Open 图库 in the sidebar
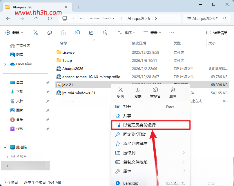234x186 pixels. pos(17,55)
